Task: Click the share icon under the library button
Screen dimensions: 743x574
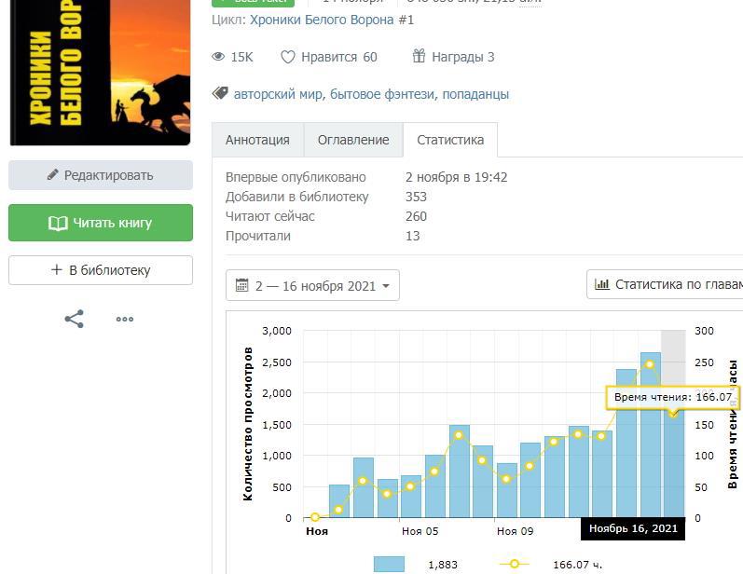Action: [x=75, y=319]
